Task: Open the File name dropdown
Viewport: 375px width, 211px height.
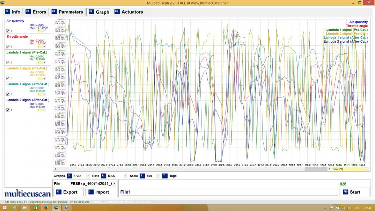Action: (x=114, y=184)
